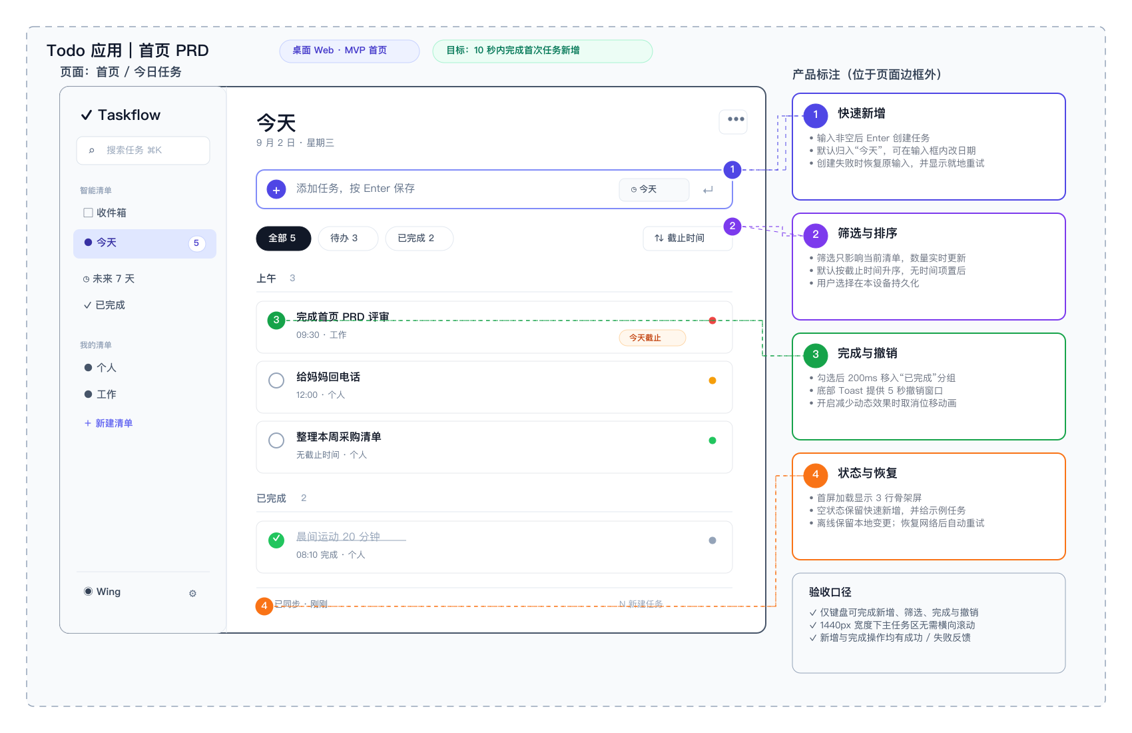
Task: Click the 12:00 · 个人 task detail
Action: click(320, 395)
